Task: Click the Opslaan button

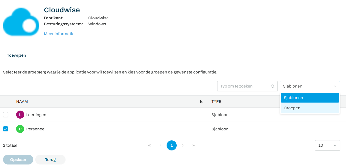Action: coord(18,159)
